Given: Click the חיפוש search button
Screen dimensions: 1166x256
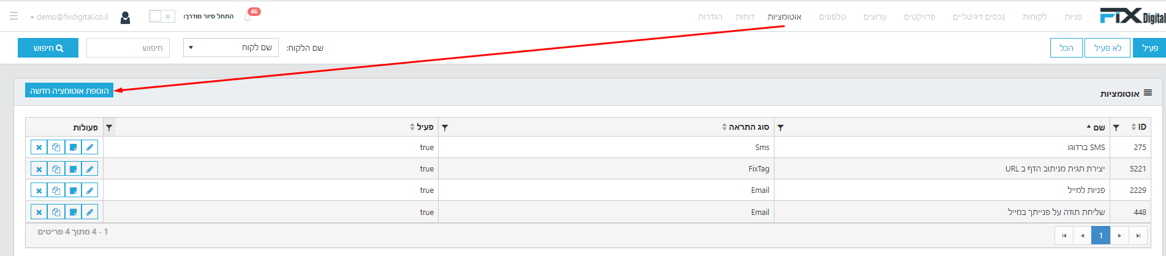Looking at the screenshot, I should (x=48, y=48).
